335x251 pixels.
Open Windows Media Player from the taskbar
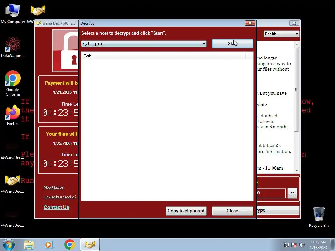pyautogui.click(x=49, y=244)
